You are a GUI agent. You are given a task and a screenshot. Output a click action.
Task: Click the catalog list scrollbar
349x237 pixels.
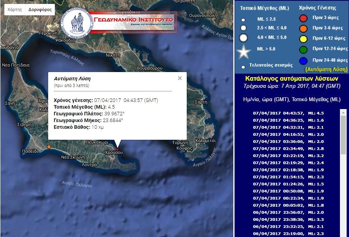tap(343, 157)
